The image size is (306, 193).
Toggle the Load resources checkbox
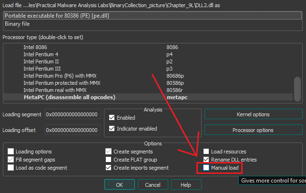point(206,151)
